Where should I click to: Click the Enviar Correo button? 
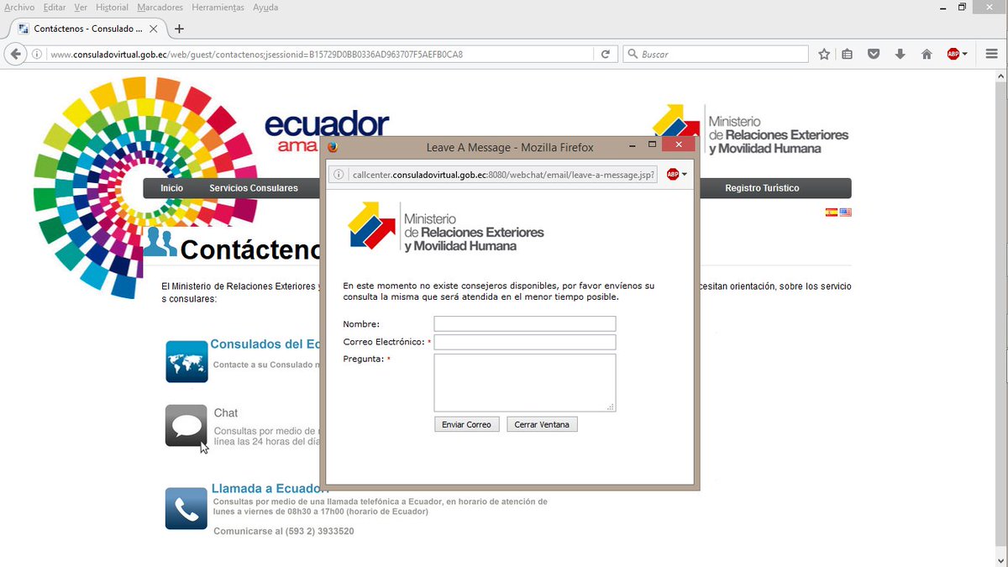pos(466,424)
